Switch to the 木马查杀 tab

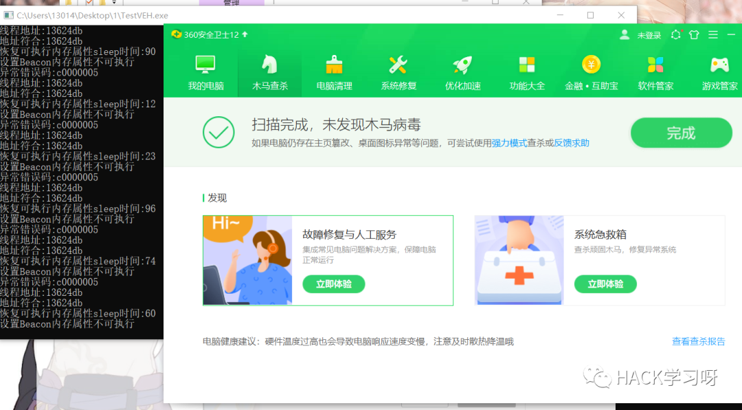point(270,72)
